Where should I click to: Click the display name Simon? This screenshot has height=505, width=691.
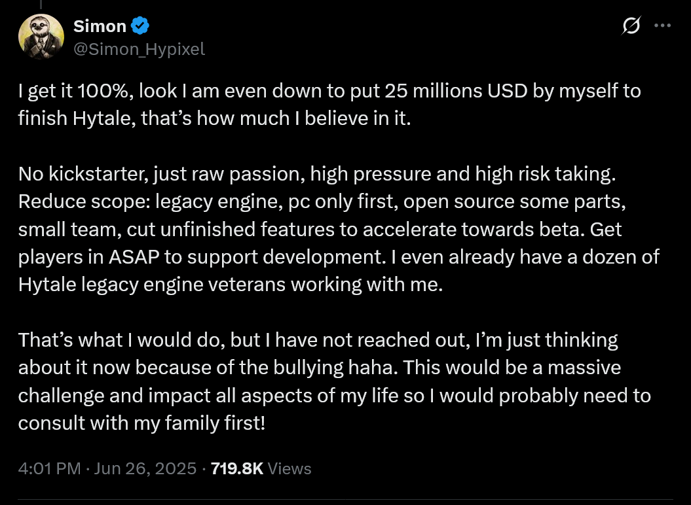click(100, 26)
